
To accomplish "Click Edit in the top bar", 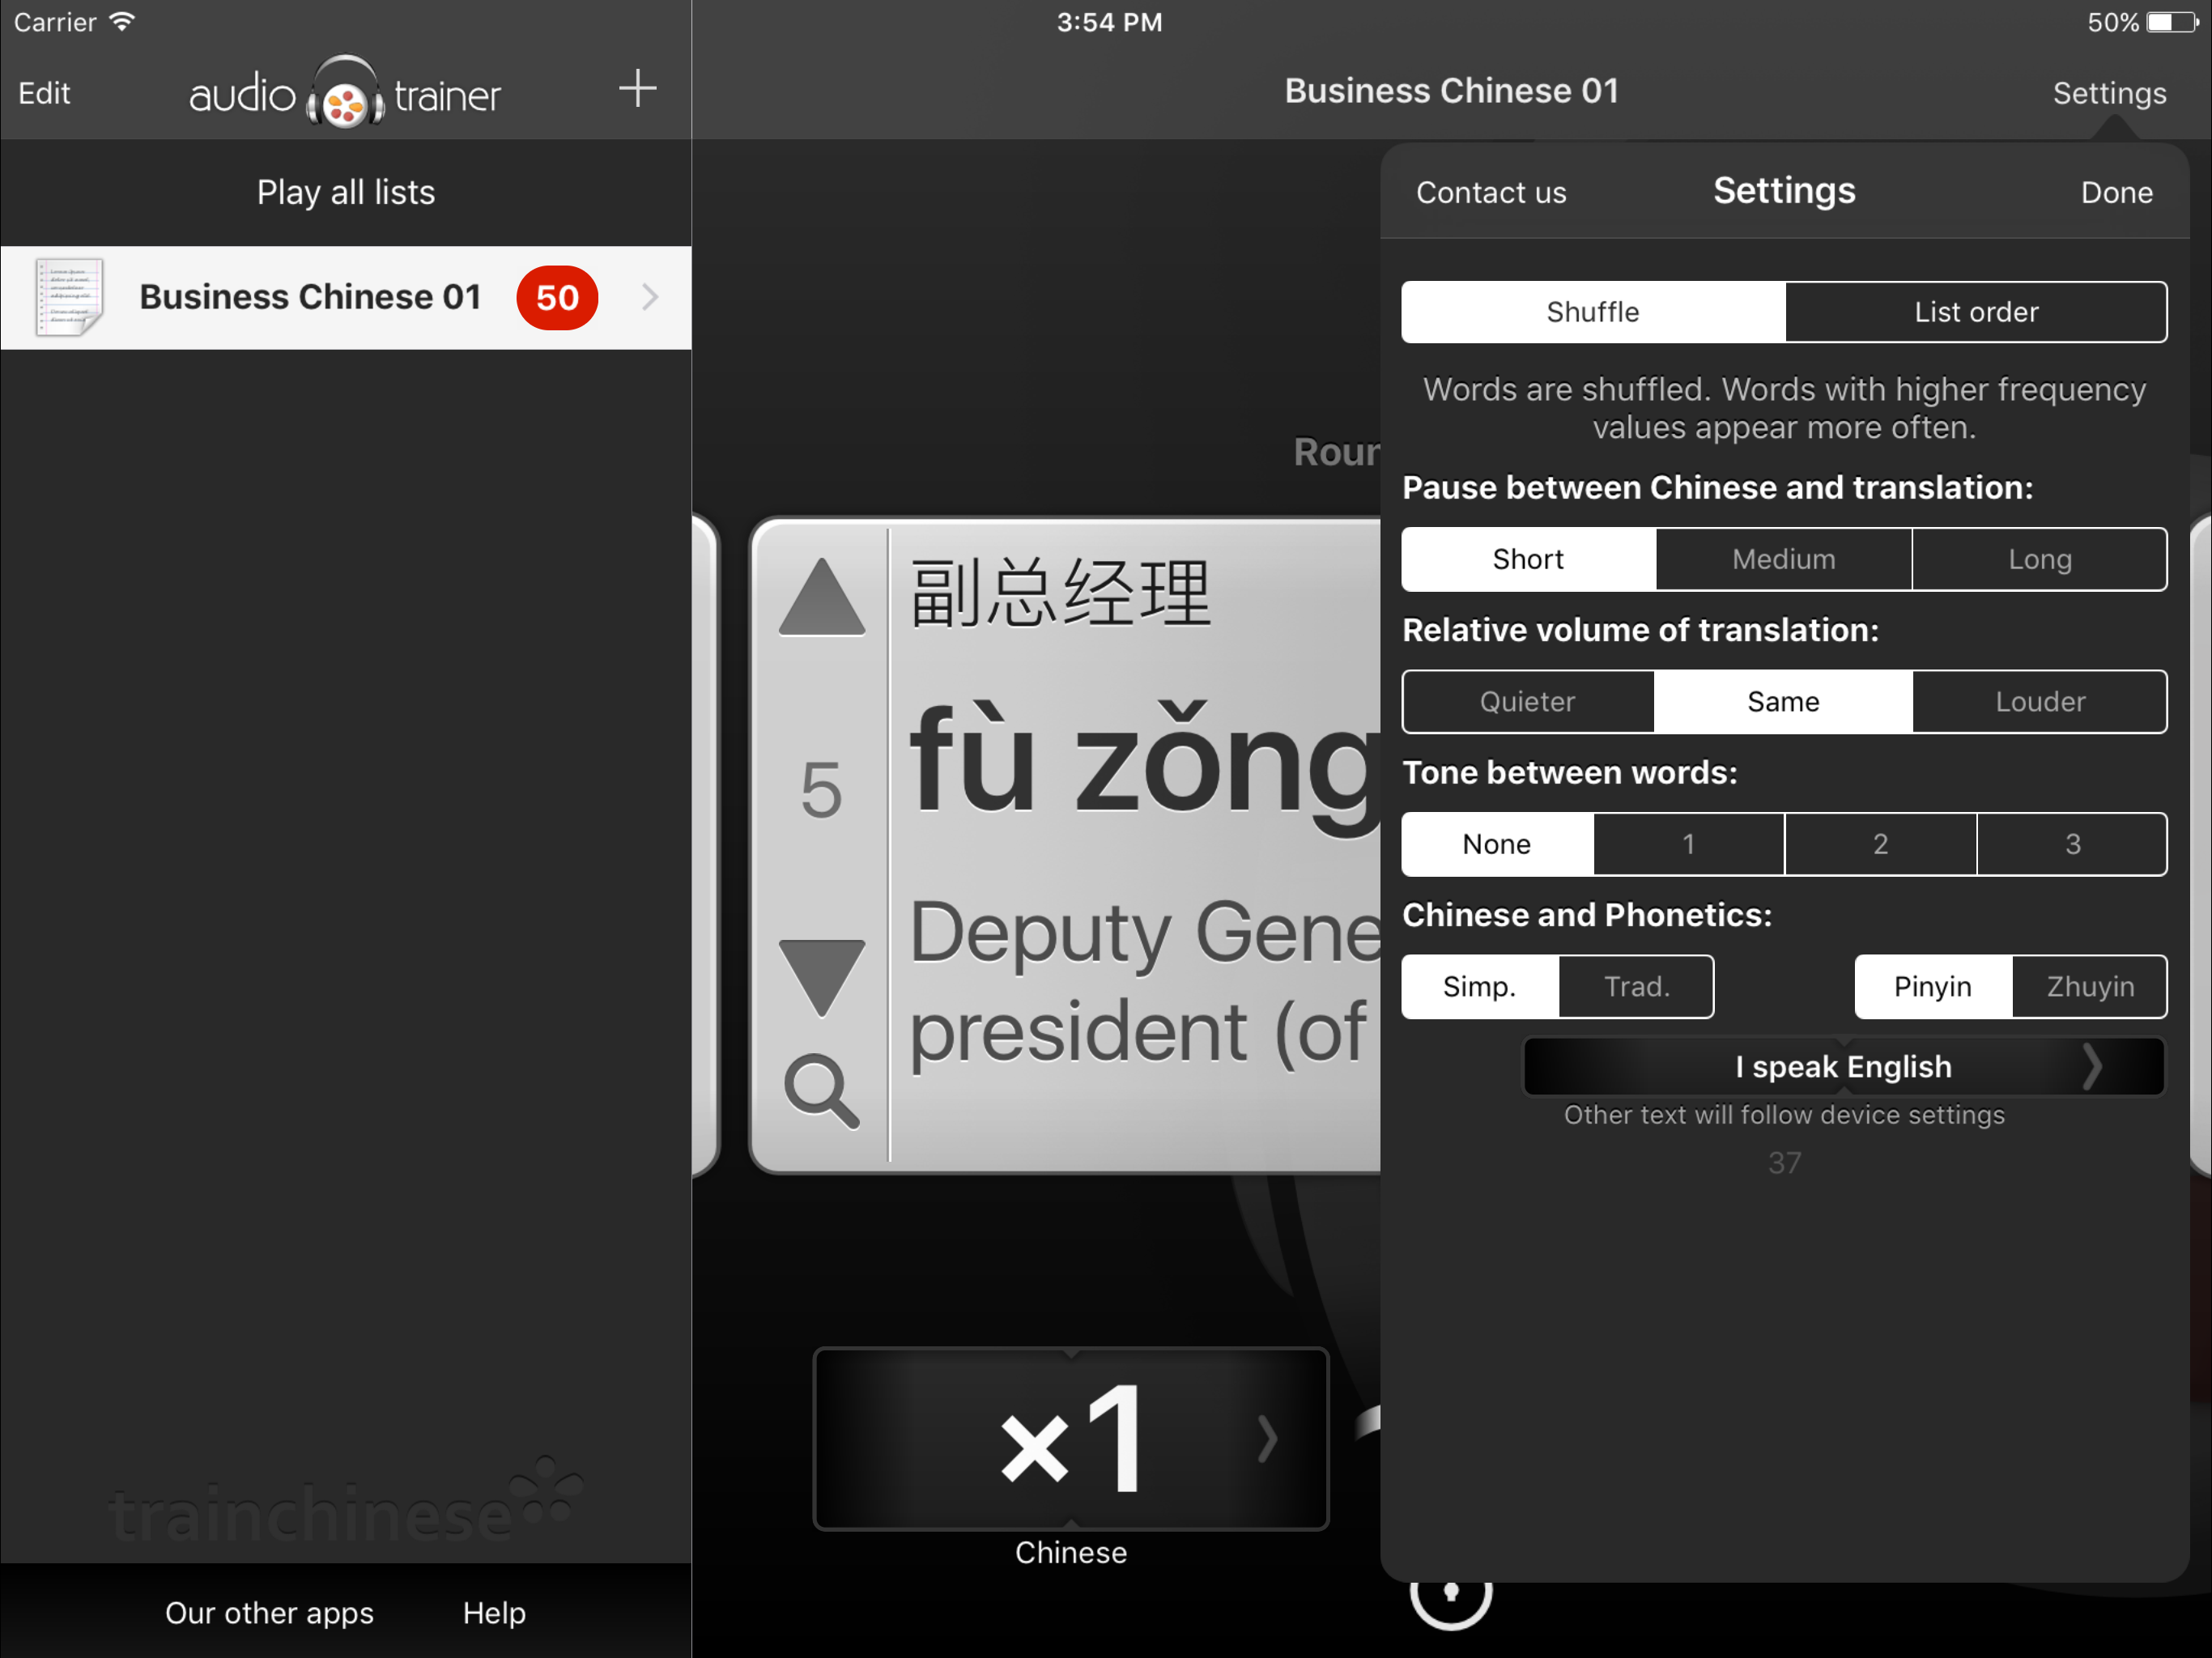I will (x=44, y=93).
